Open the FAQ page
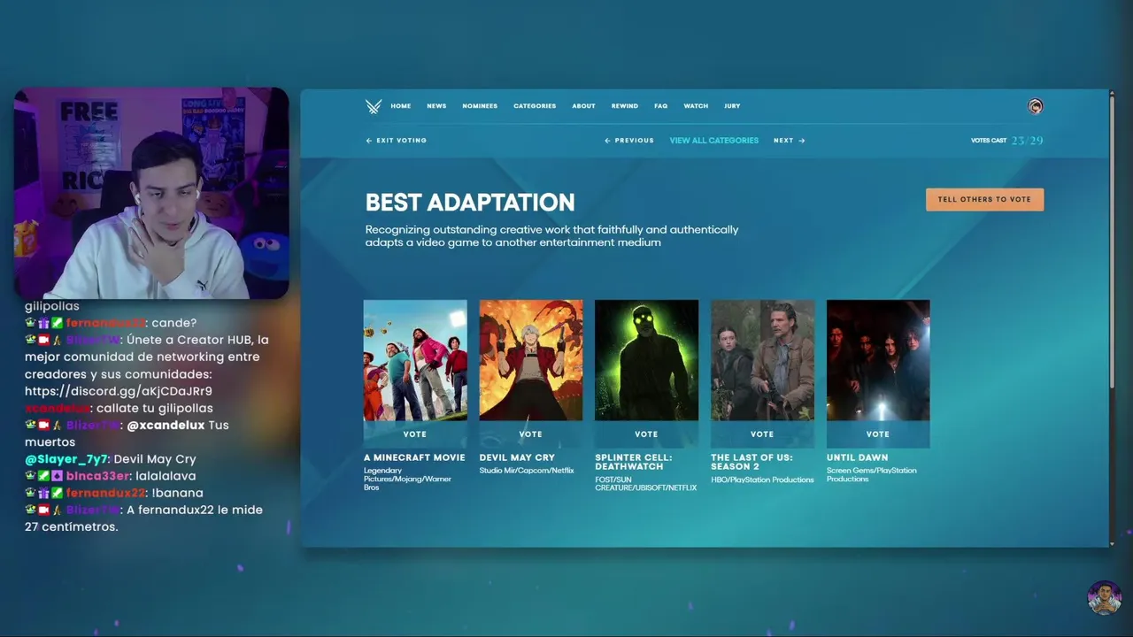The width and height of the screenshot is (1133, 637). [661, 106]
